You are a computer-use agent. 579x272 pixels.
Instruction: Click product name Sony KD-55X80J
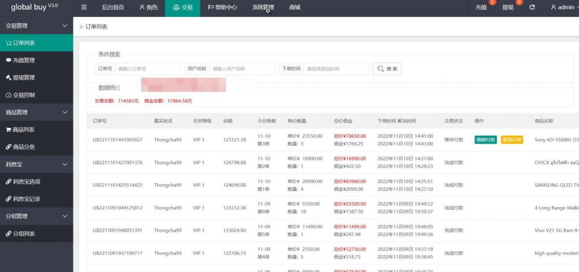coord(556,140)
